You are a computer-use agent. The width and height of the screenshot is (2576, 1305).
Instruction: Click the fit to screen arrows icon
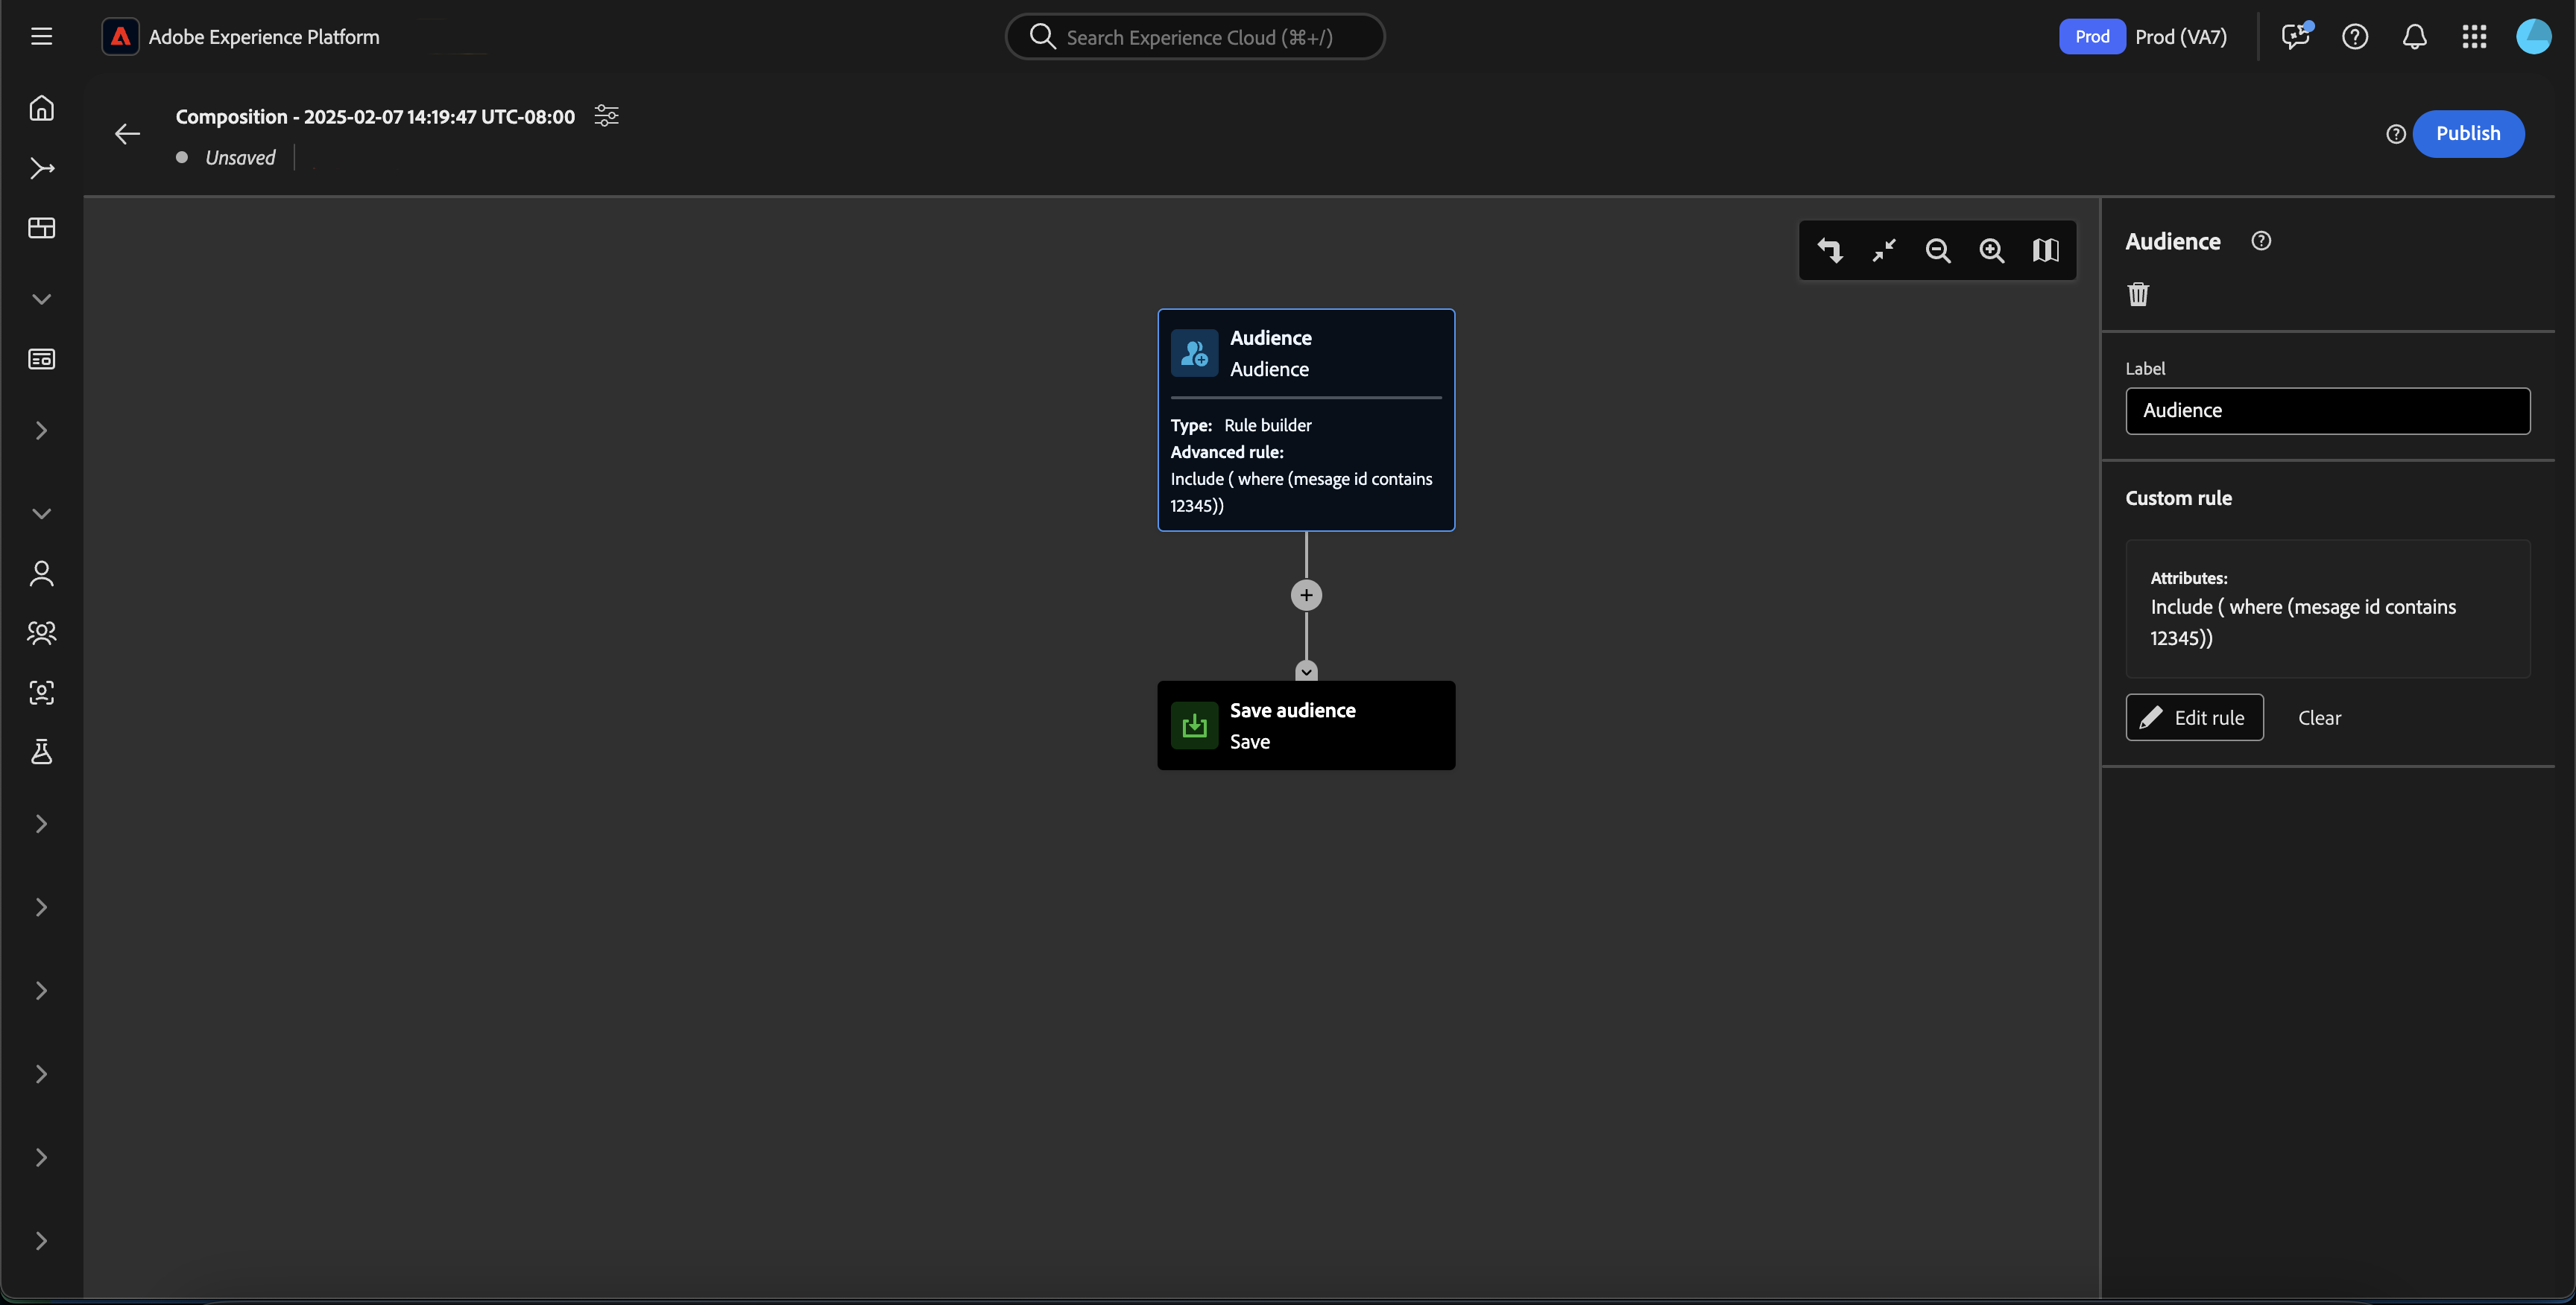click(1883, 251)
